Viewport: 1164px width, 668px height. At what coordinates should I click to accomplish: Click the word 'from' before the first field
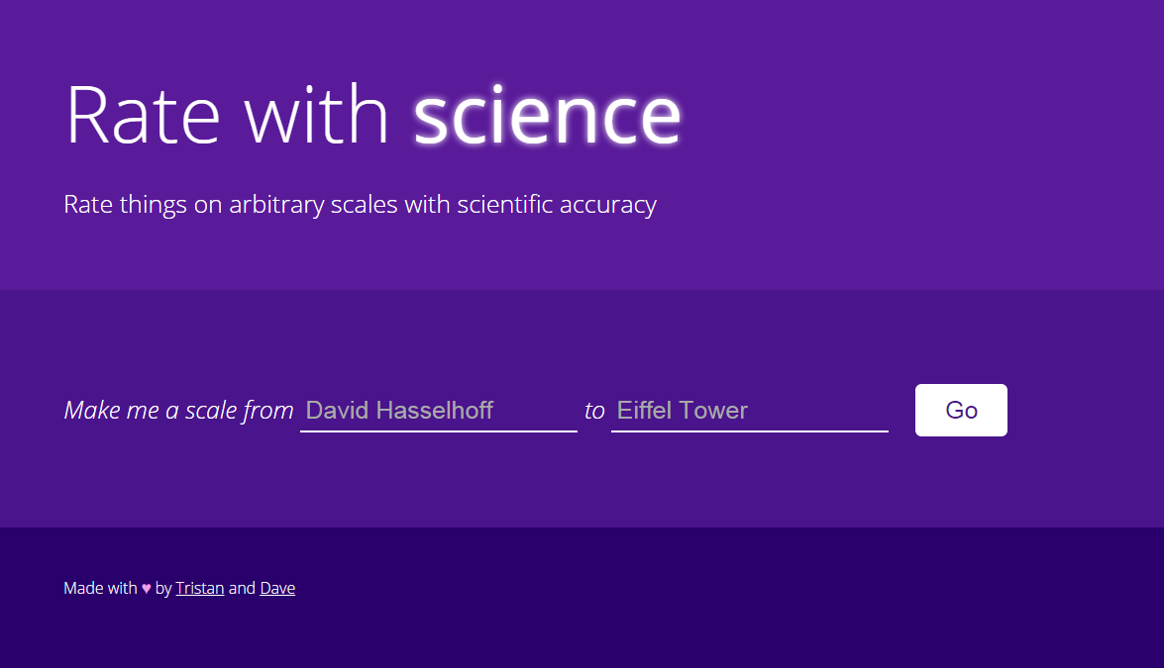click(x=267, y=410)
